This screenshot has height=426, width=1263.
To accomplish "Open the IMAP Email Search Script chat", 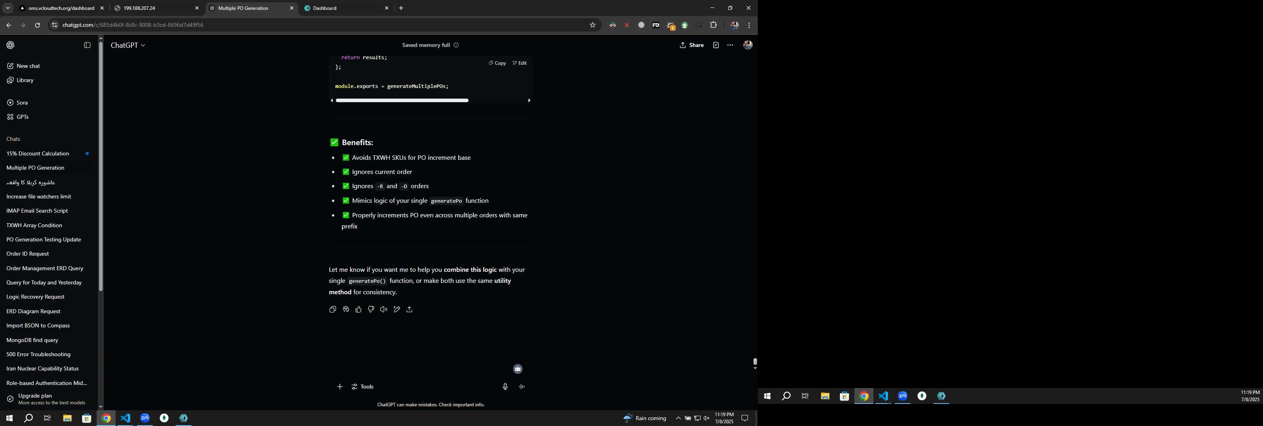I will point(47,211).
